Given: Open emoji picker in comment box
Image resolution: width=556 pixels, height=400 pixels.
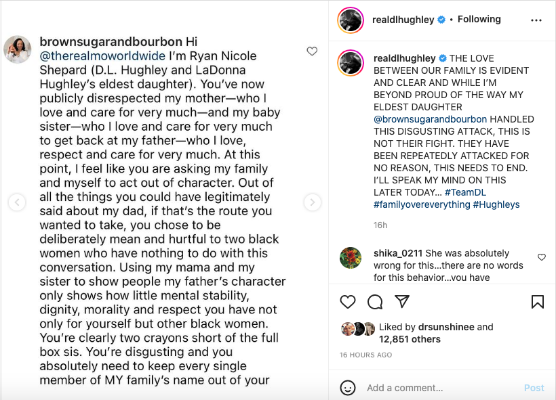Looking at the screenshot, I should point(347,388).
